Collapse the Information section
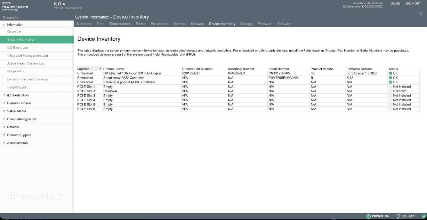The width and height of the screenshot is (427, 220). 4,25
